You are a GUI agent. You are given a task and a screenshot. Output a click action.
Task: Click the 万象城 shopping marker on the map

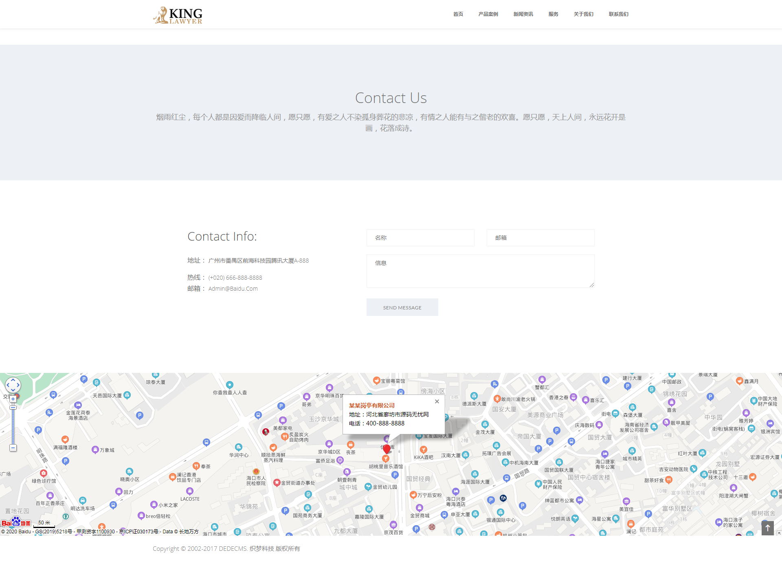[x=95, y=449]
